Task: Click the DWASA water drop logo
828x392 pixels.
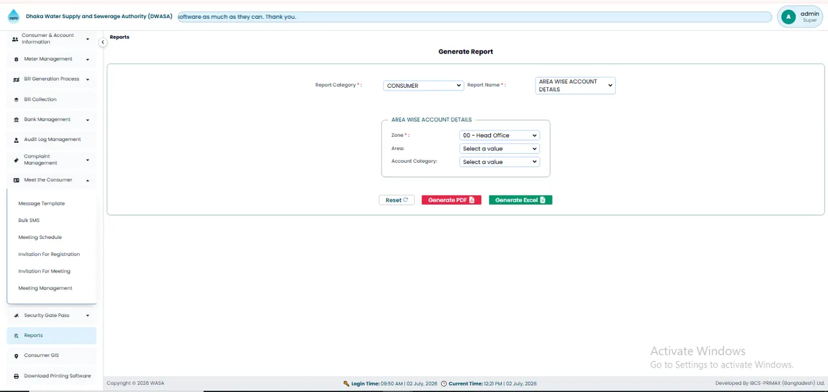Action: (14, 16)
